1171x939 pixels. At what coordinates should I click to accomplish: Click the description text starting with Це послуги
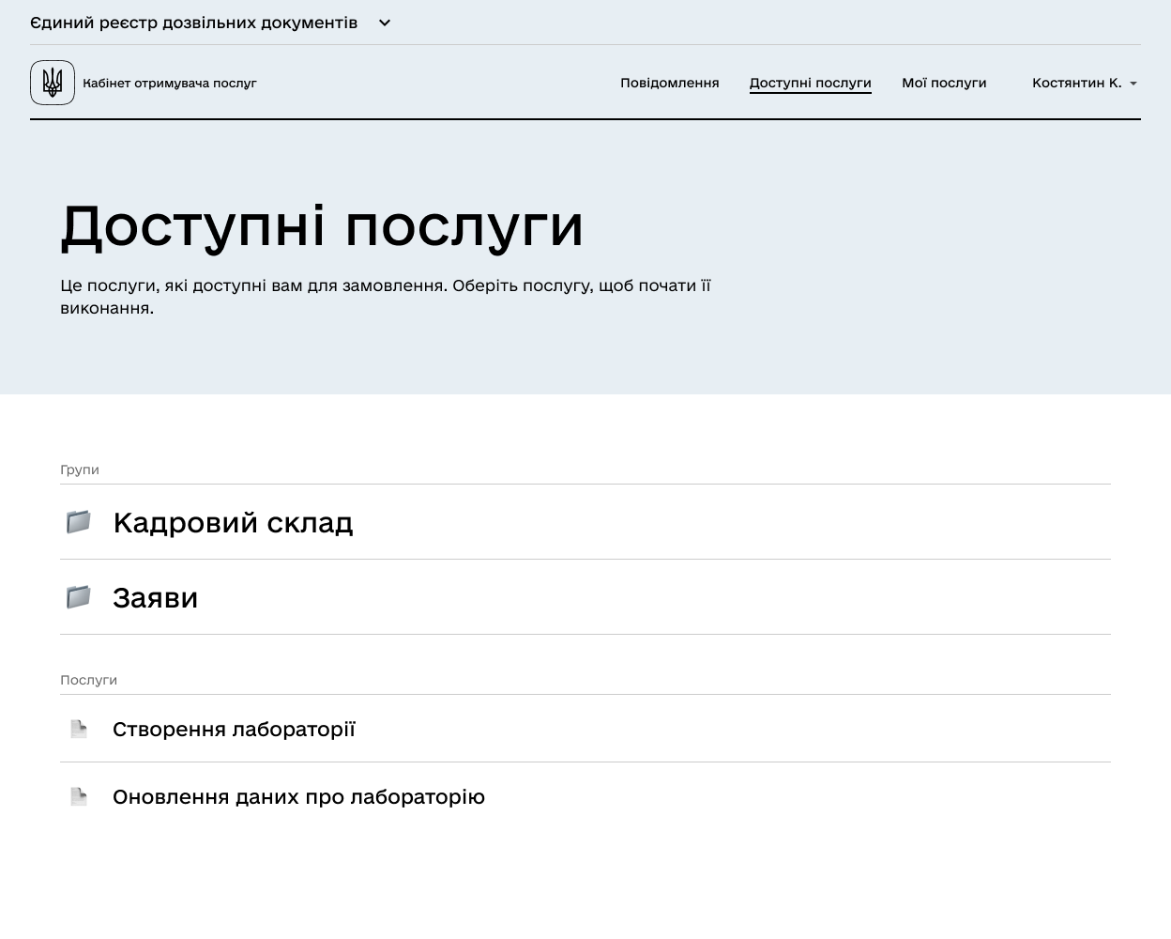click(x=386, y=297)
